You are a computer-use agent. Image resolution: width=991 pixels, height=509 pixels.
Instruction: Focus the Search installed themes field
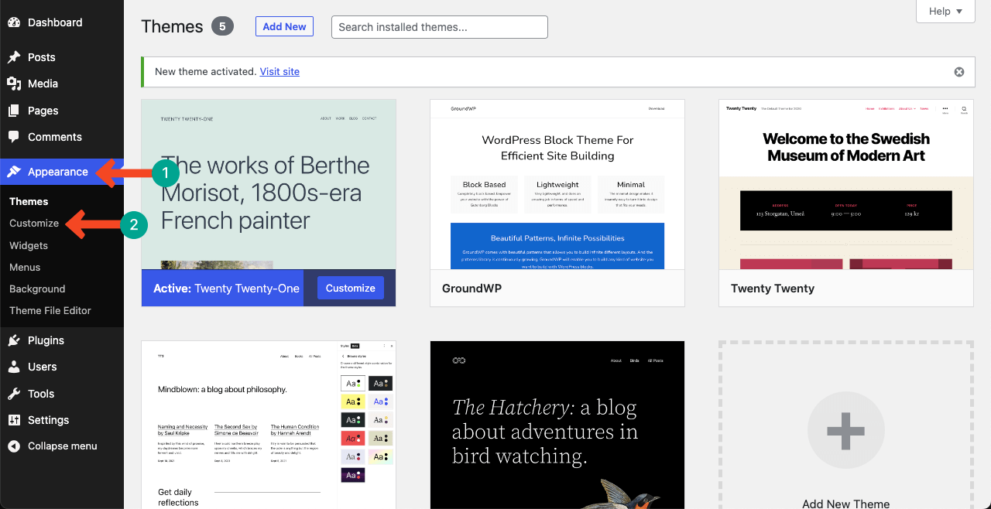point(439,27)
